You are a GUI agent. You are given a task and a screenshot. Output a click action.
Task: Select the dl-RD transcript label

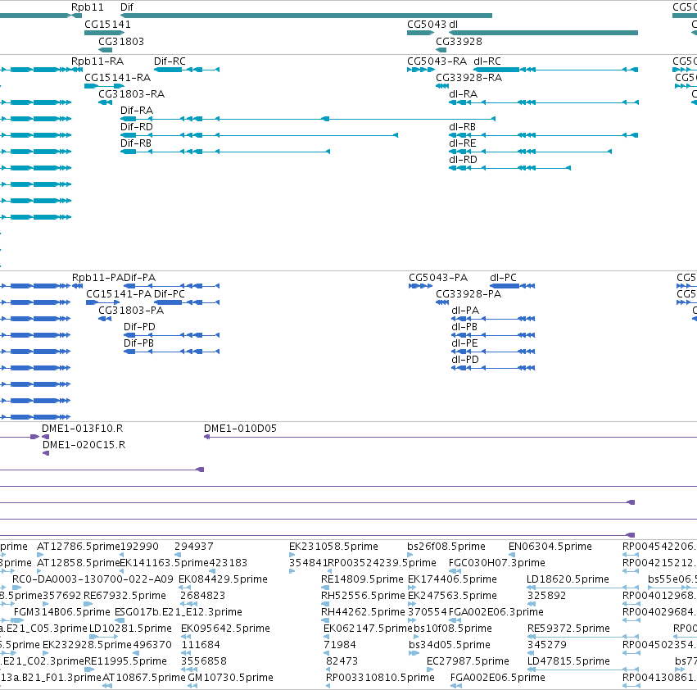pyautogui.click(x=463, y=159)
